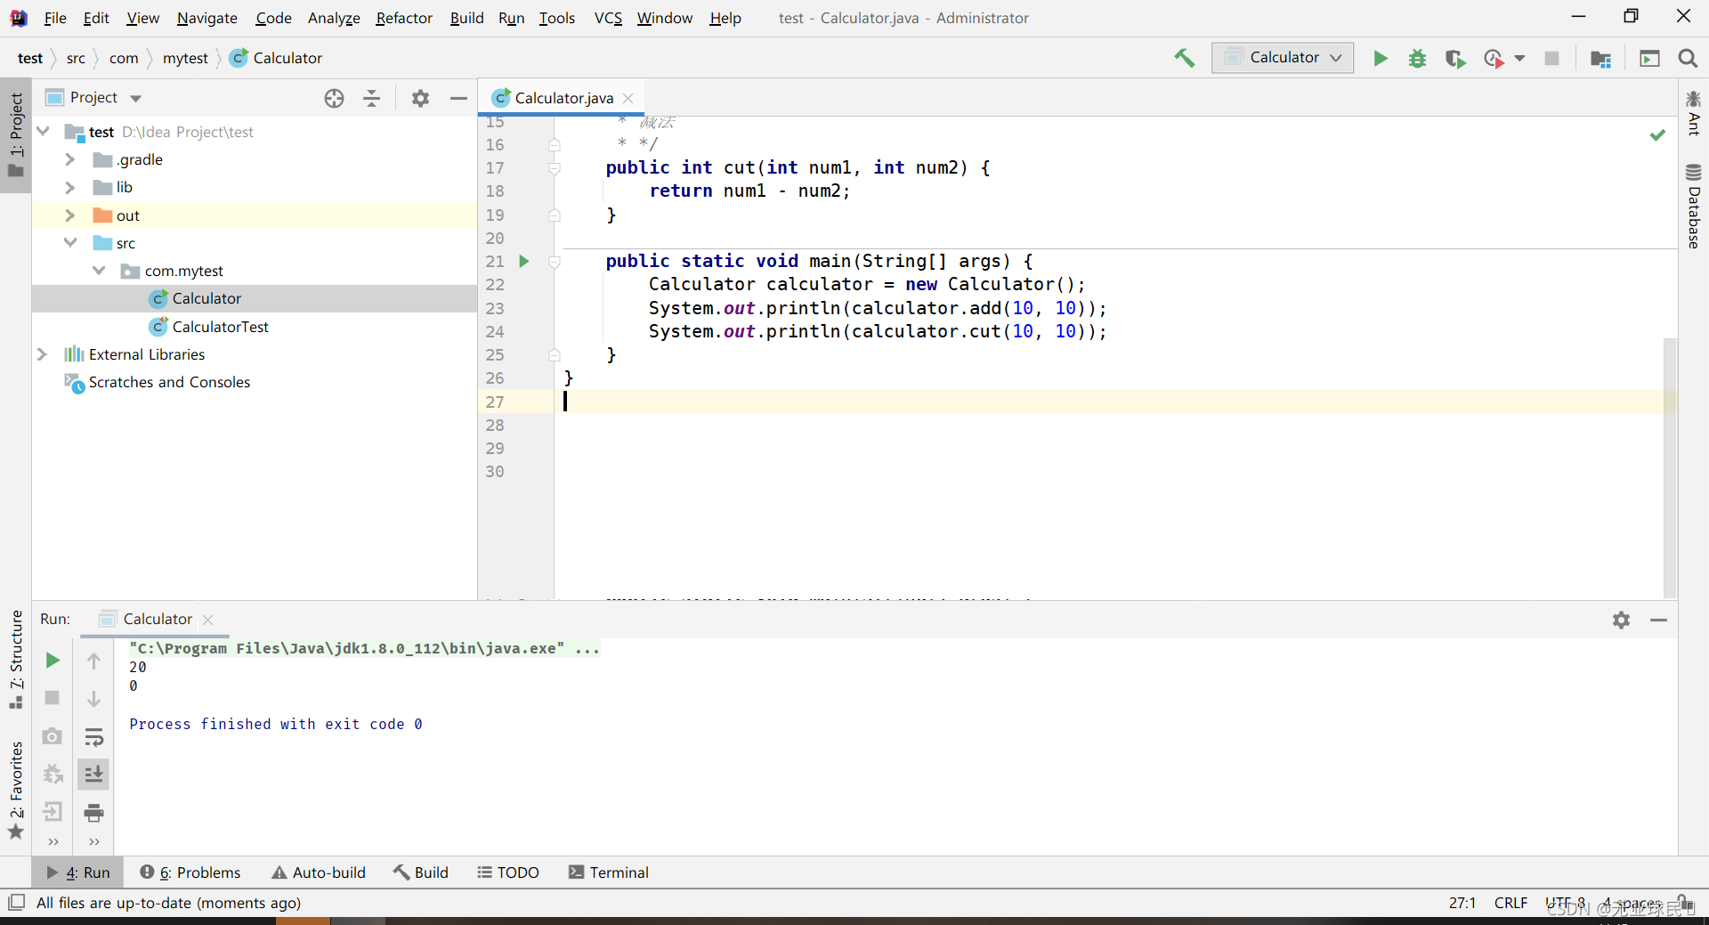Viewport: 1709px width, 925px height.
Task: Click the Down the stack trace arrow
Action: (x=93, y=698)
